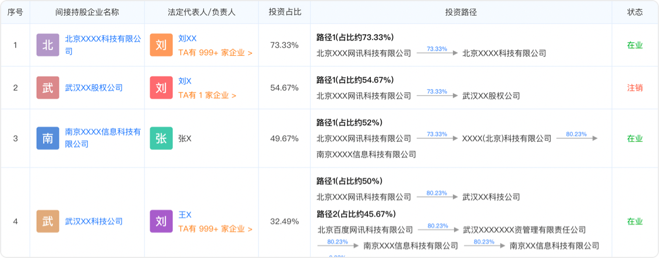The height and width of the screenshot is (258, 659).
Task: Open legal representative 刘XX profile
Action: click(187, 38)
